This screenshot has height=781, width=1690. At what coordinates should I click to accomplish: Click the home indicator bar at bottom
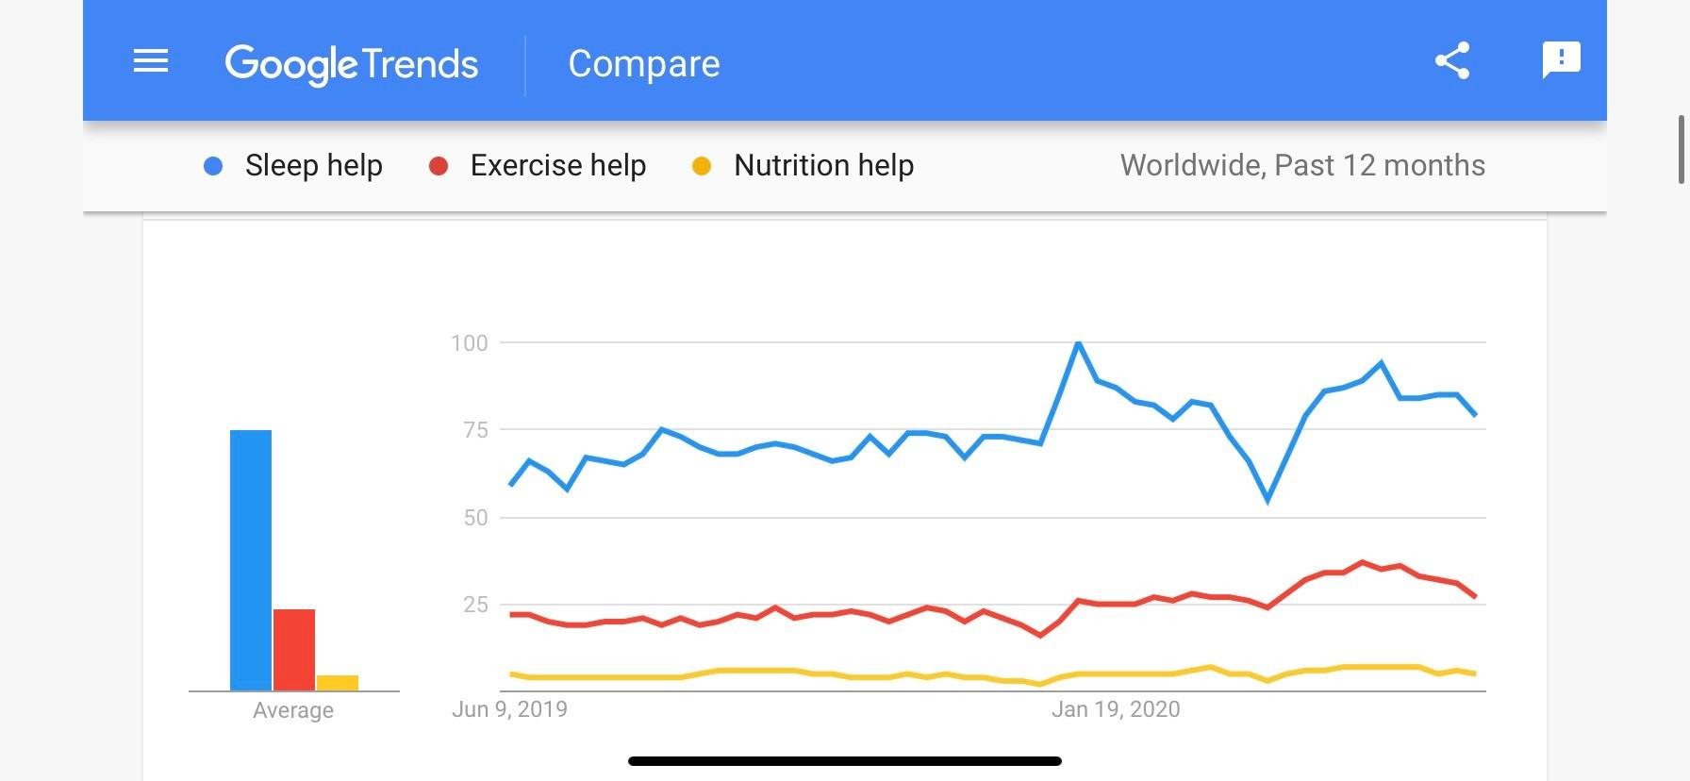point(845,761)
